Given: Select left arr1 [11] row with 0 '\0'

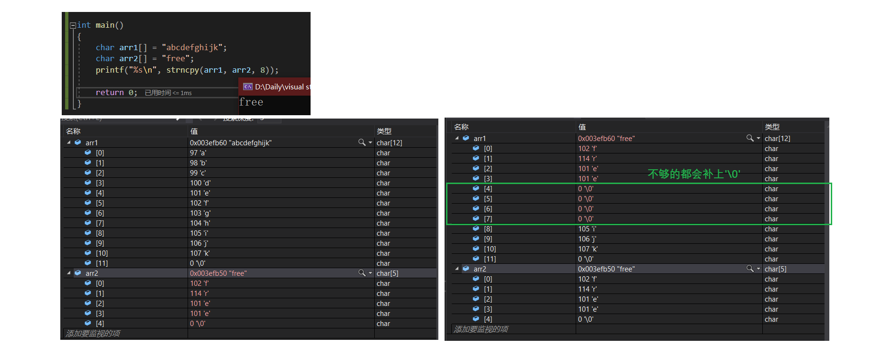Looking at the screenshot, I should [250, 263].
